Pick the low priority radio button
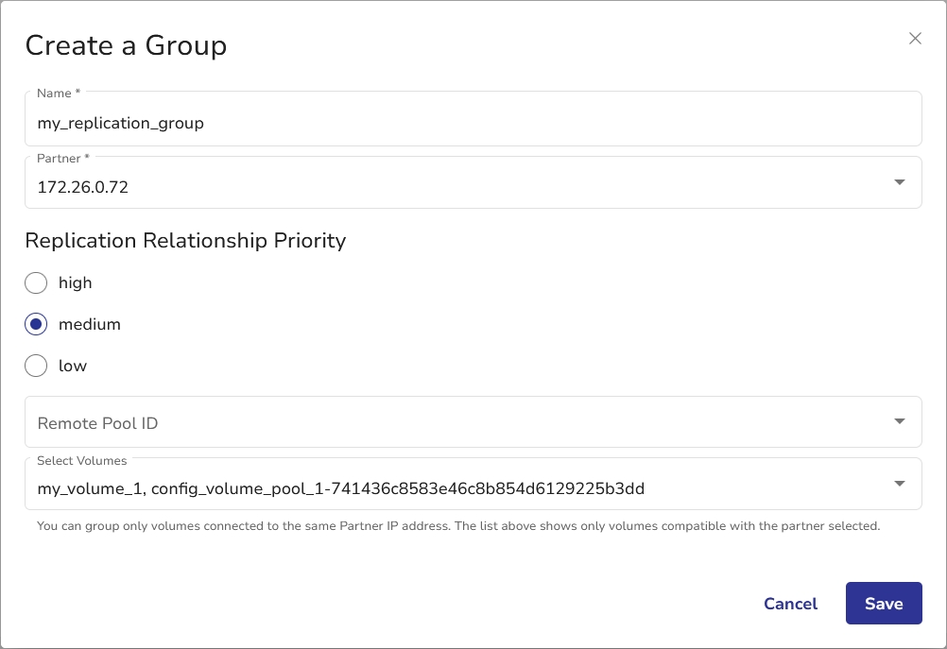Screen dimensions: 947x649 point(36,366)
